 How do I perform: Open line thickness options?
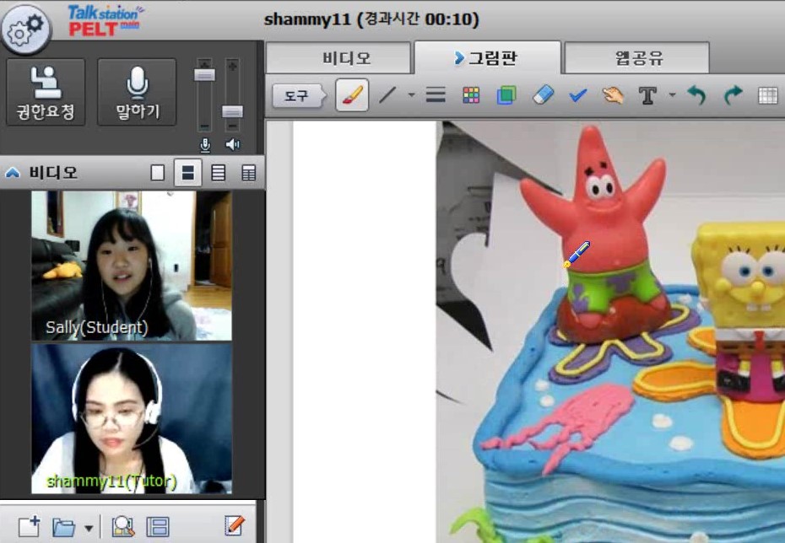point(436,95)
